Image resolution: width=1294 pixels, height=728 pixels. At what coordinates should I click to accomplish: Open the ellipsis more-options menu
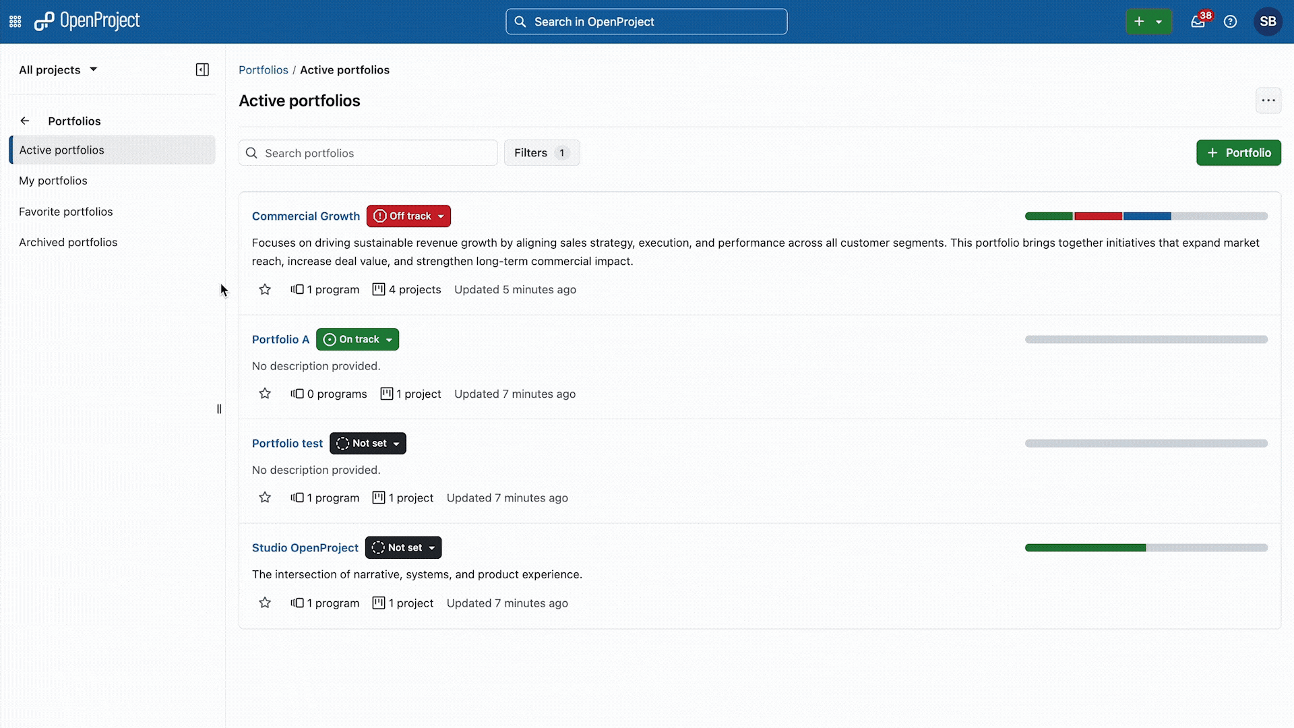point(1269,100)
